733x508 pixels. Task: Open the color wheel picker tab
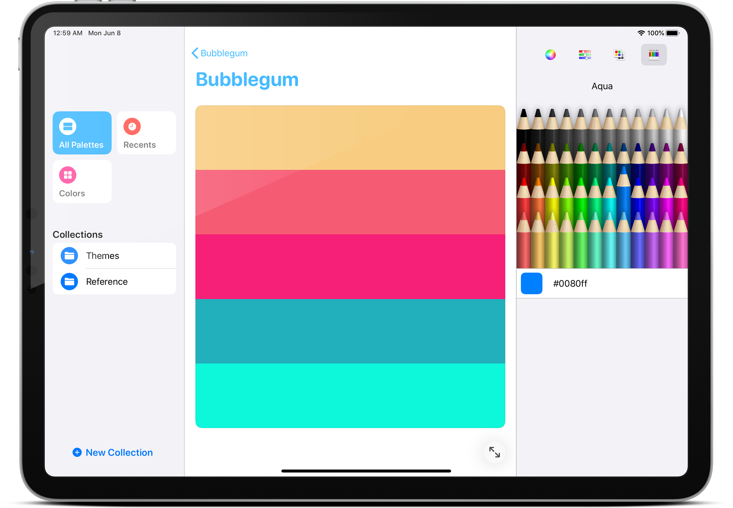pos(550,55)
